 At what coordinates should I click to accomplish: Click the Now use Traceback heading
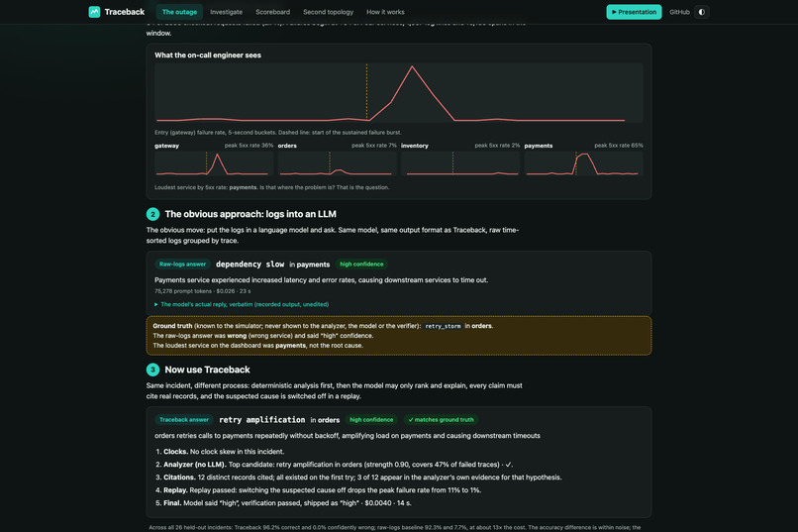pos(207,371)
